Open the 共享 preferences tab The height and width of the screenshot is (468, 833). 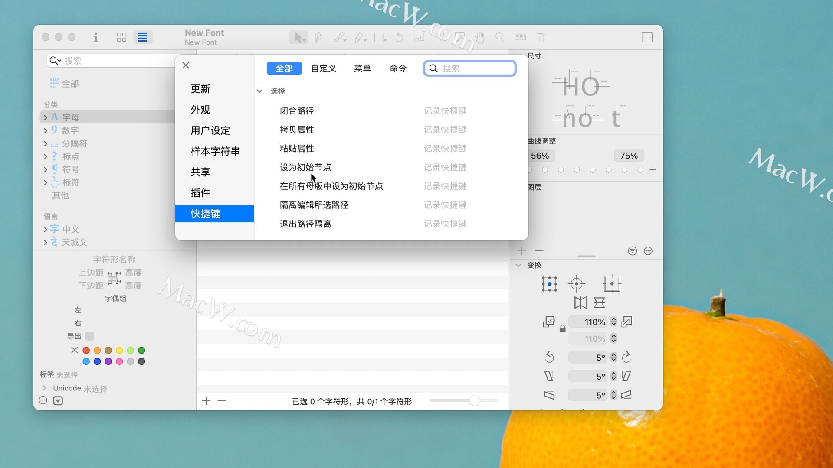(x=200, y=172)
